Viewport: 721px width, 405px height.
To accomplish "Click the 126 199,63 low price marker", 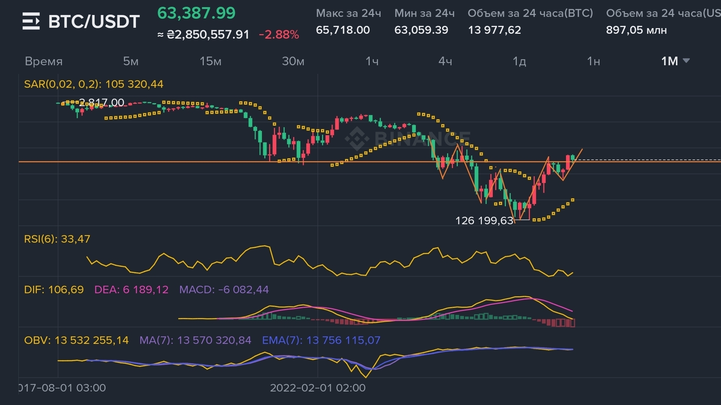I will 484,220.
